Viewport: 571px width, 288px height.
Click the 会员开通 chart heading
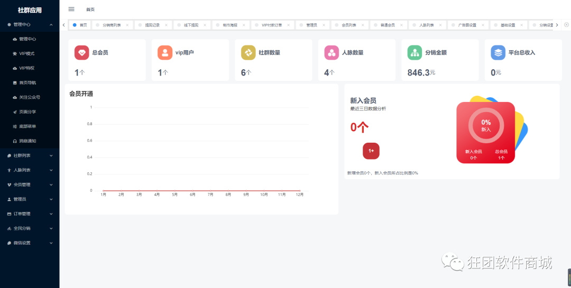pyautogui.click(x=81, y=94)
